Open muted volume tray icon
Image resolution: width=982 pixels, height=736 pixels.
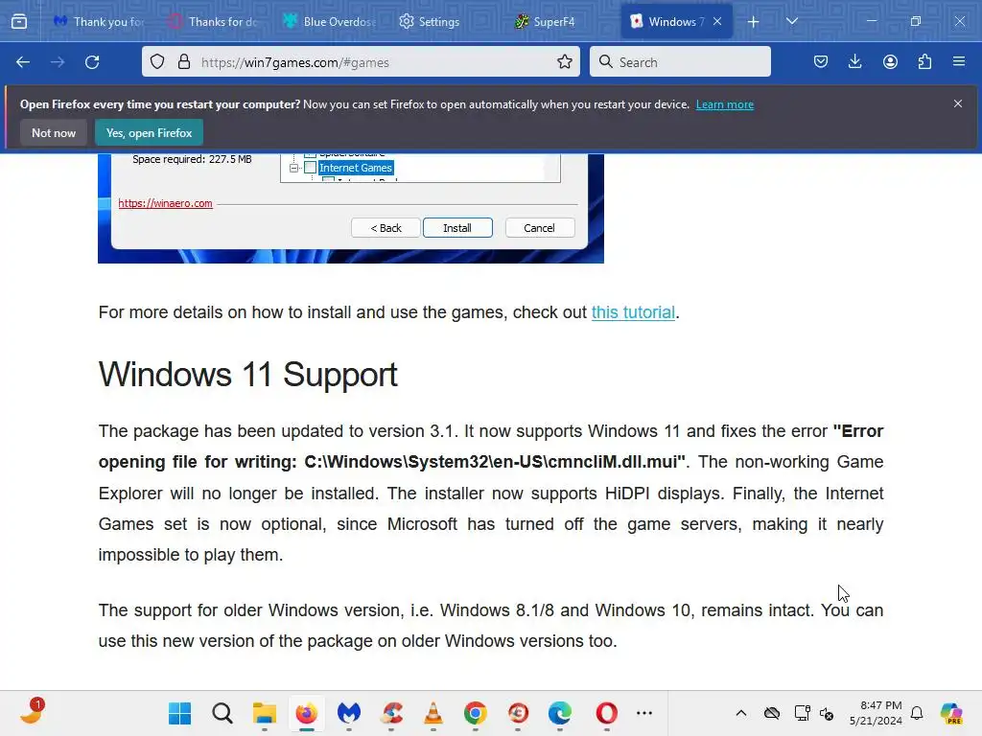827,713
